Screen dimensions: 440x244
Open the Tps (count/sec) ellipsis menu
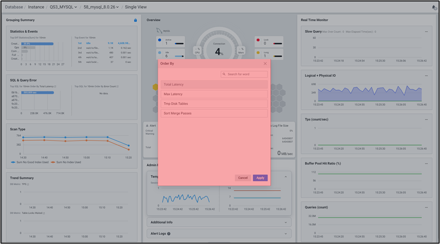coord(426,119)
